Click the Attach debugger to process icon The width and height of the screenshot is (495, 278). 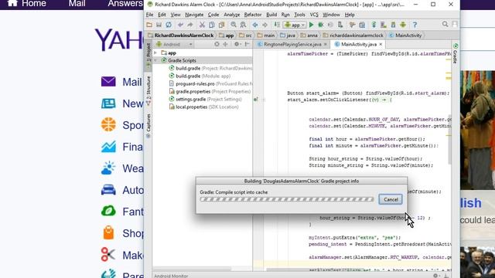[x=340, y=25]
